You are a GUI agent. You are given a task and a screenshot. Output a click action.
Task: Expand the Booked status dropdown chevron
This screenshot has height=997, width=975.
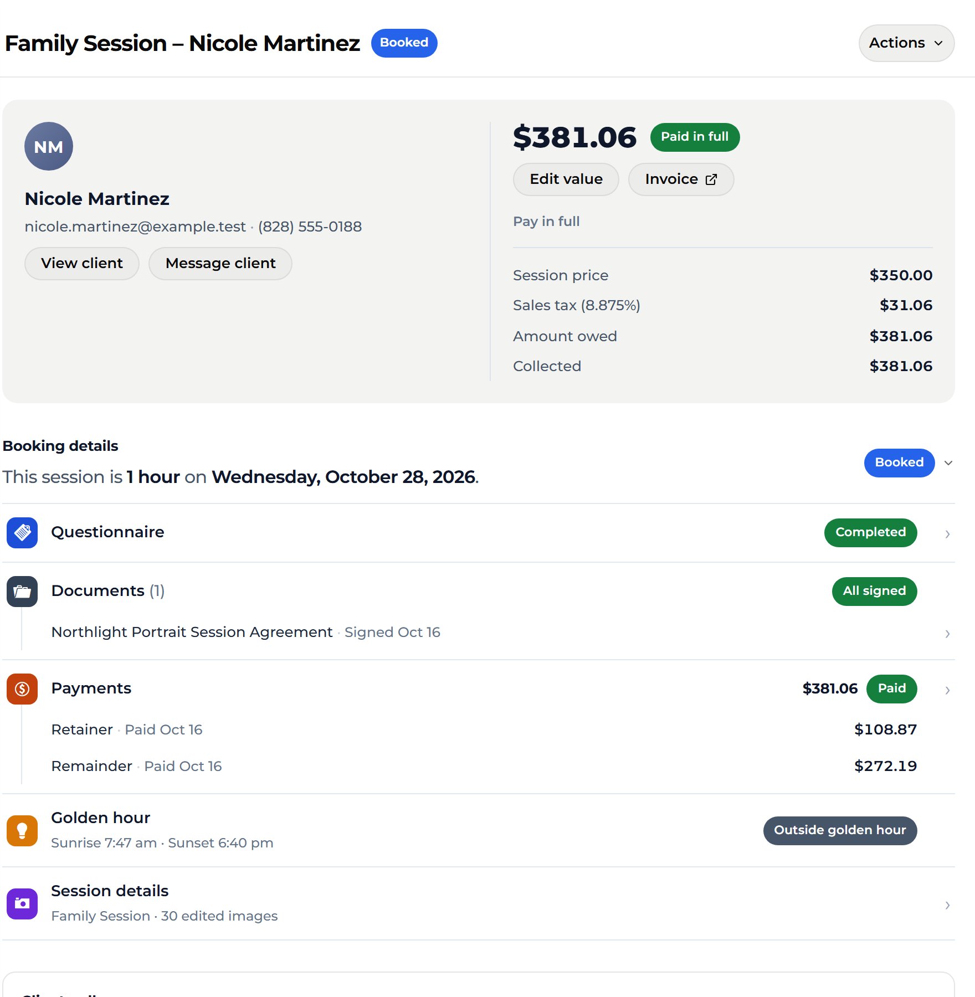click(948, 463)
